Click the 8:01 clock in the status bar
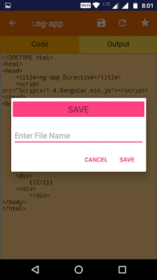The width and height of the screenshot is (157, 280). click(x=147, y=6)
